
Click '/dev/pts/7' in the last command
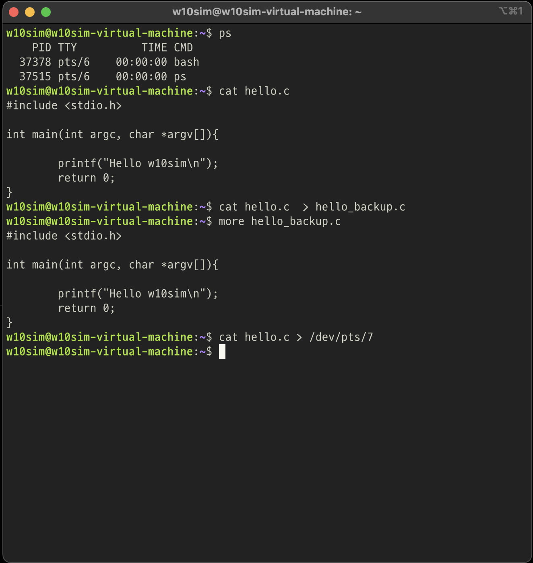341,337
